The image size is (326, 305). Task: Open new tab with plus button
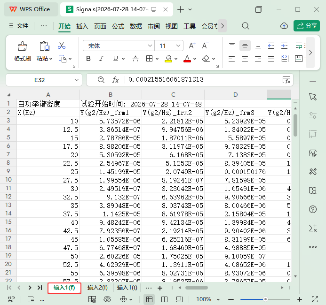181,9
